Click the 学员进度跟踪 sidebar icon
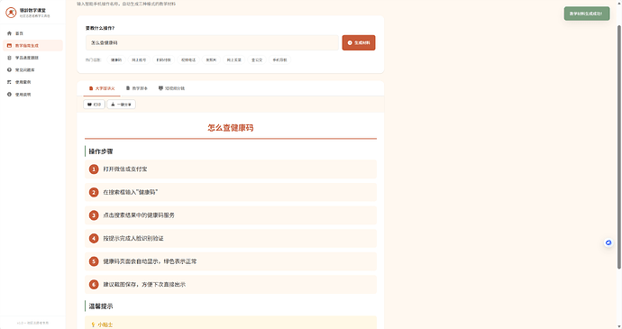Viewport: 622px width, 329px height. (9, 58)
